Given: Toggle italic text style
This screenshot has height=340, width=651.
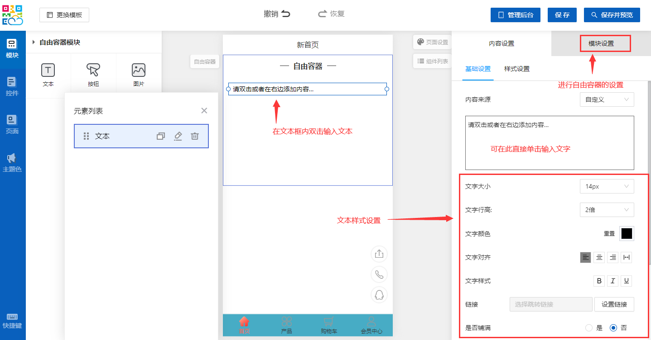Looking at the screenshot, I should click(x=613, y=281).
